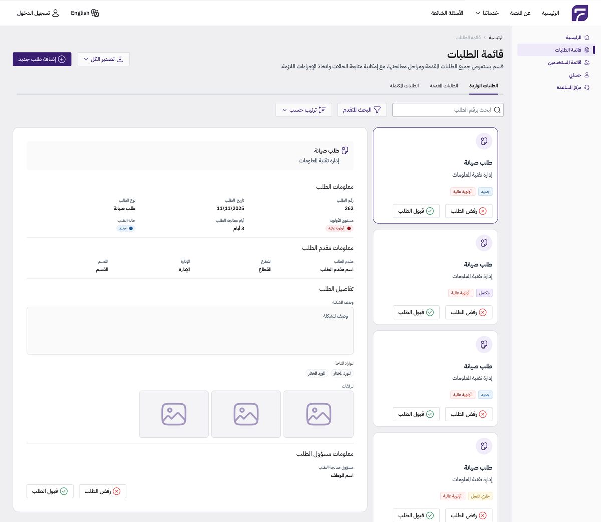The width and height of the screenshot is (601, 522).
Task: Click the user profile icon beside تسجيل الدخول
Action: tap(55, 13)
